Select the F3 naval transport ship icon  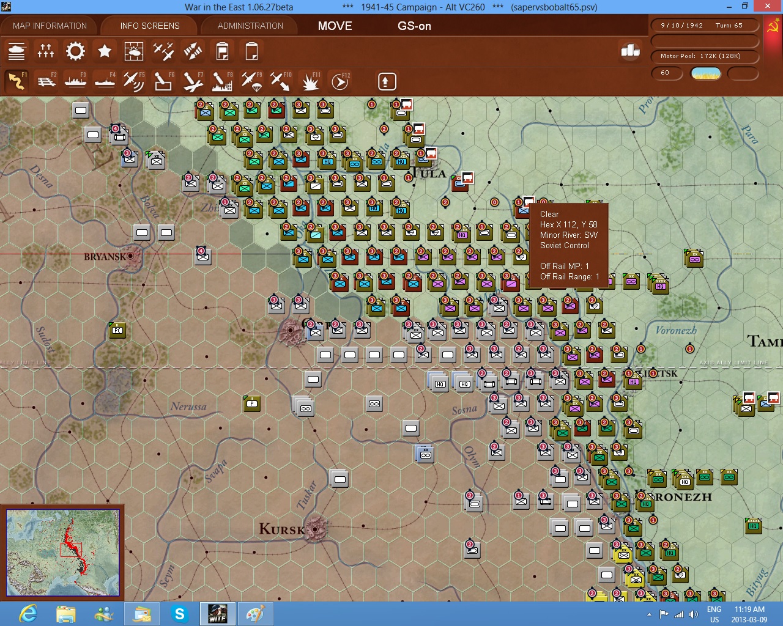click(75, 81)
